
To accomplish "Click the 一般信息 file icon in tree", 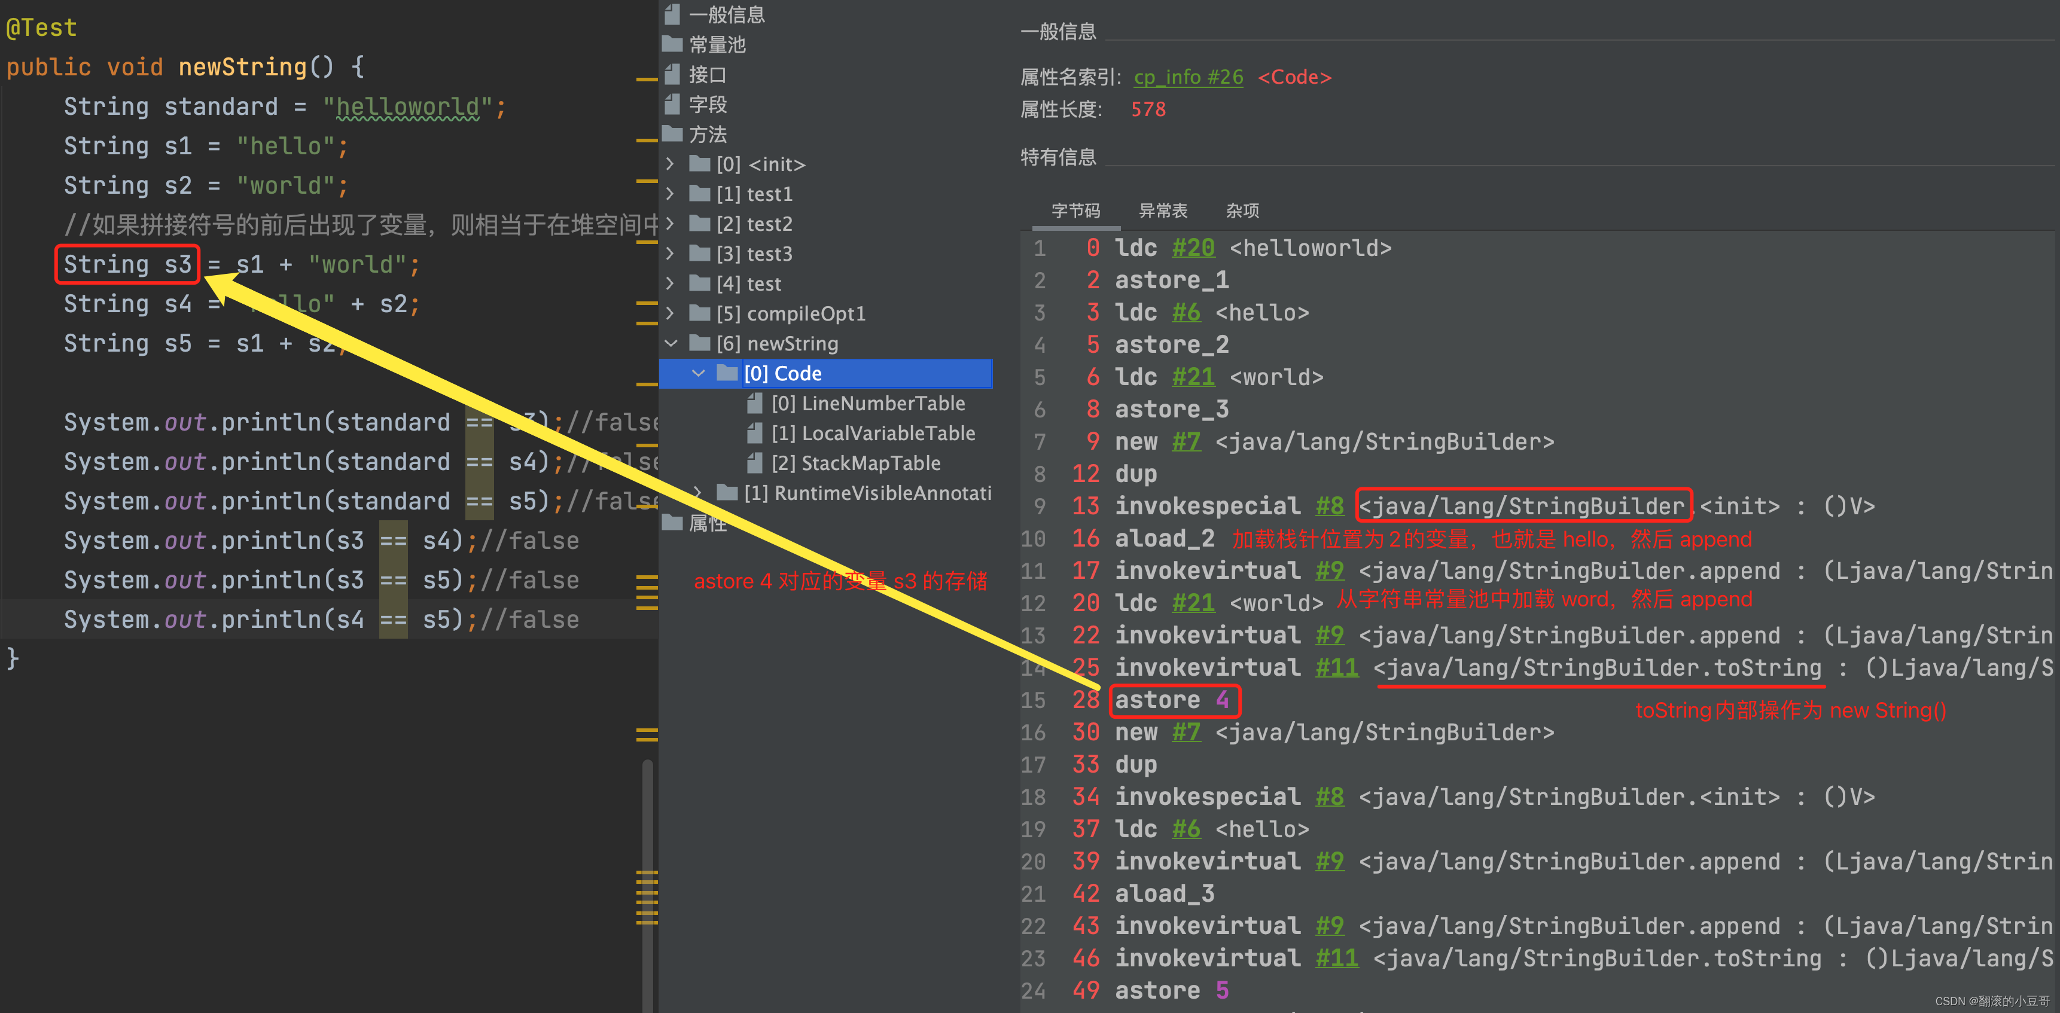I will click(672, 14).
